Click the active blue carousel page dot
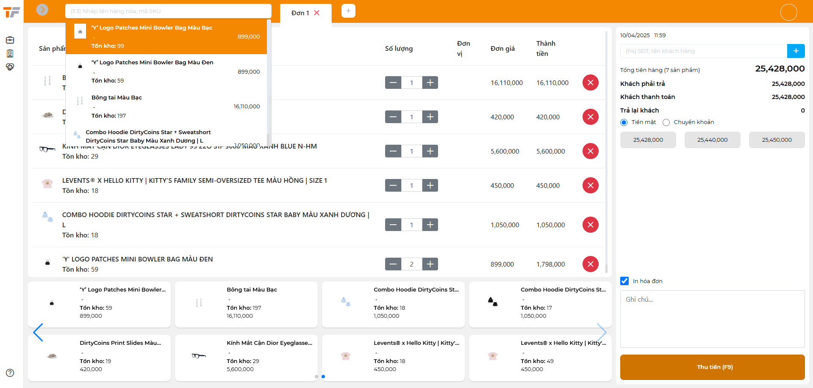Image resolution: width=813 pixels, height=388 pixels. (323, 377)
